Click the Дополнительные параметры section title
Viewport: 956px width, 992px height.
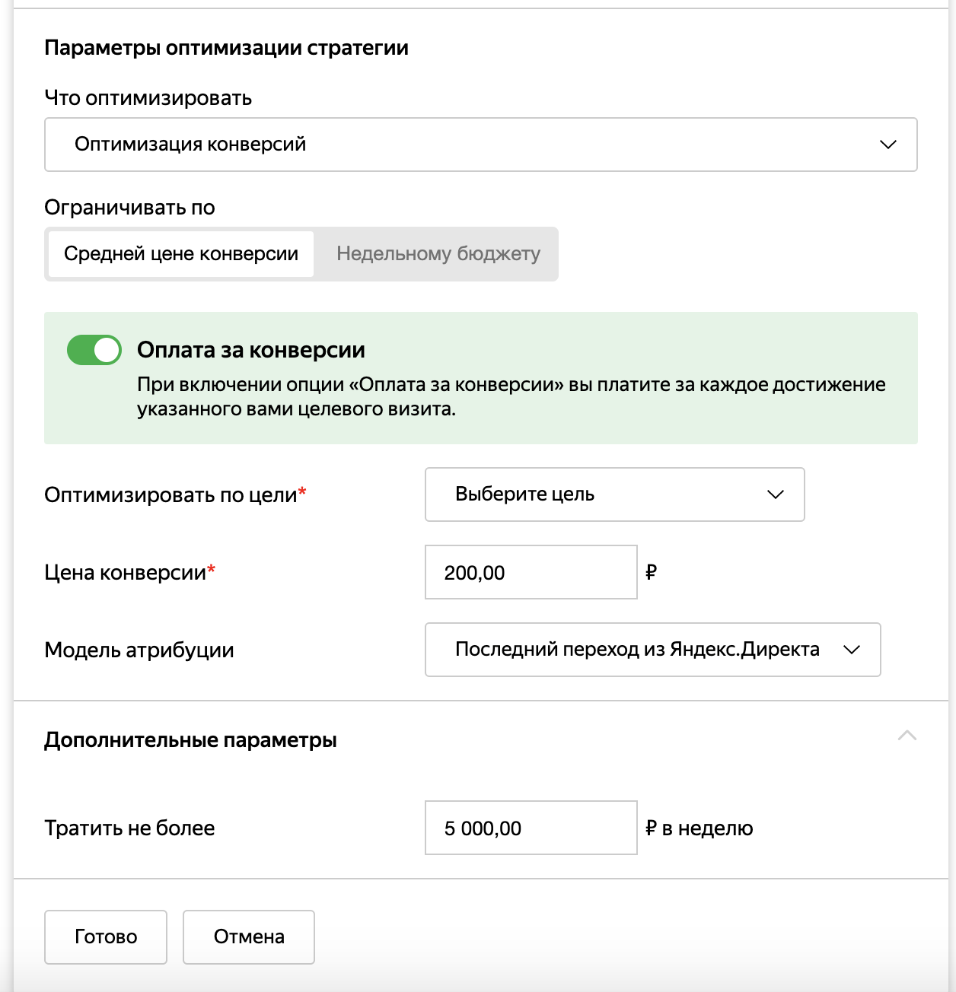[x=190, y=740]
